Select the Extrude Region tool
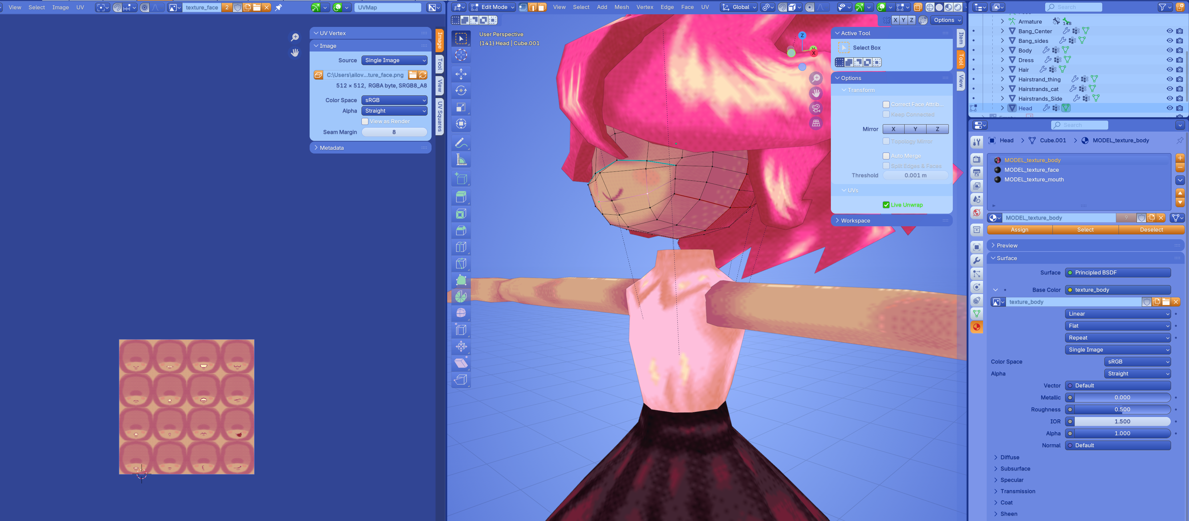Screen dimensions: 1189x521 [461, 197]
